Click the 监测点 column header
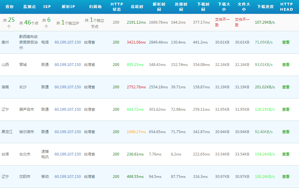This screenshot has width=299, height=188. (29, 7)
